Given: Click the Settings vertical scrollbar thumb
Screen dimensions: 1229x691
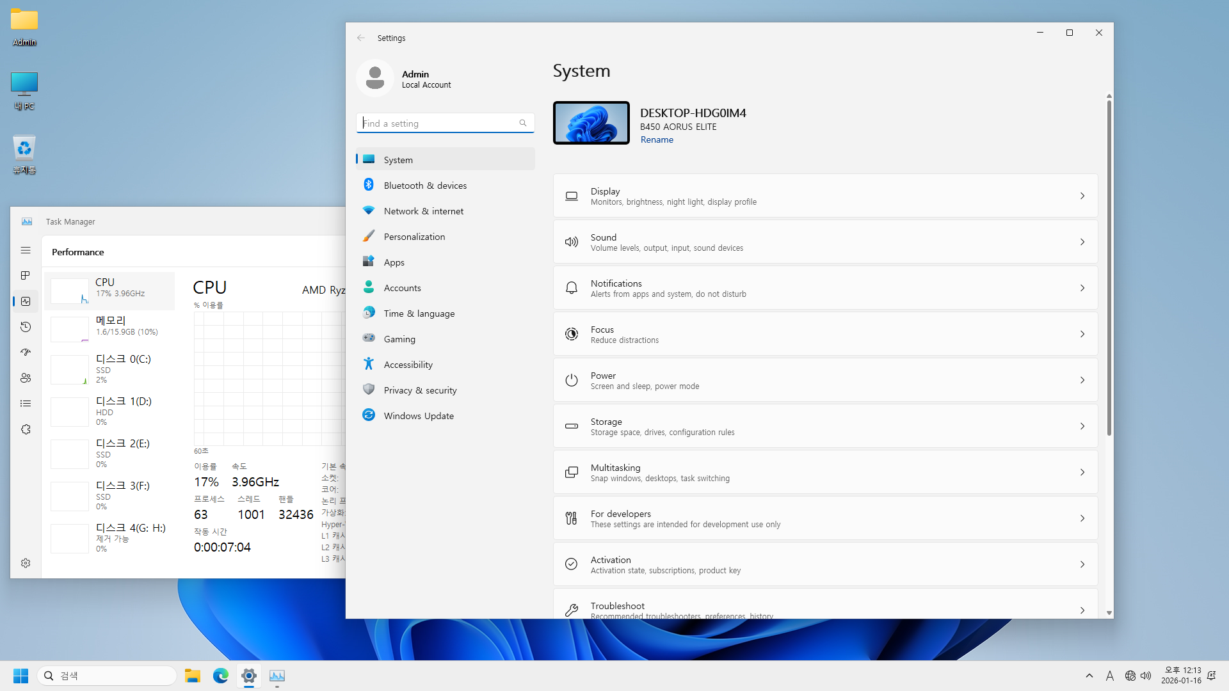Looking at the screenshot, I should pyautogui.click(x=1109, y=269).
